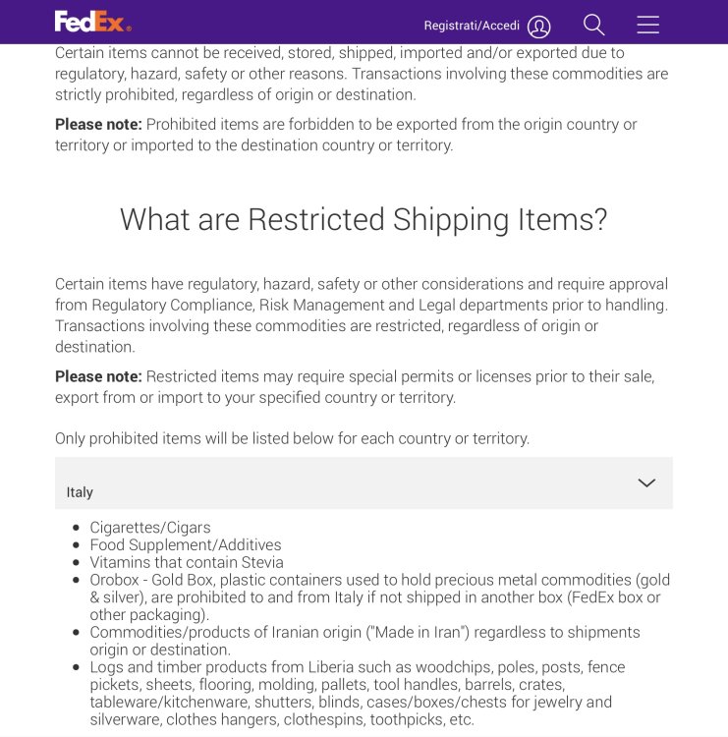The width and height of the screenshot is (728, 737).
Task: Click the Italy accordion bar background
Action: coord(364,482)
